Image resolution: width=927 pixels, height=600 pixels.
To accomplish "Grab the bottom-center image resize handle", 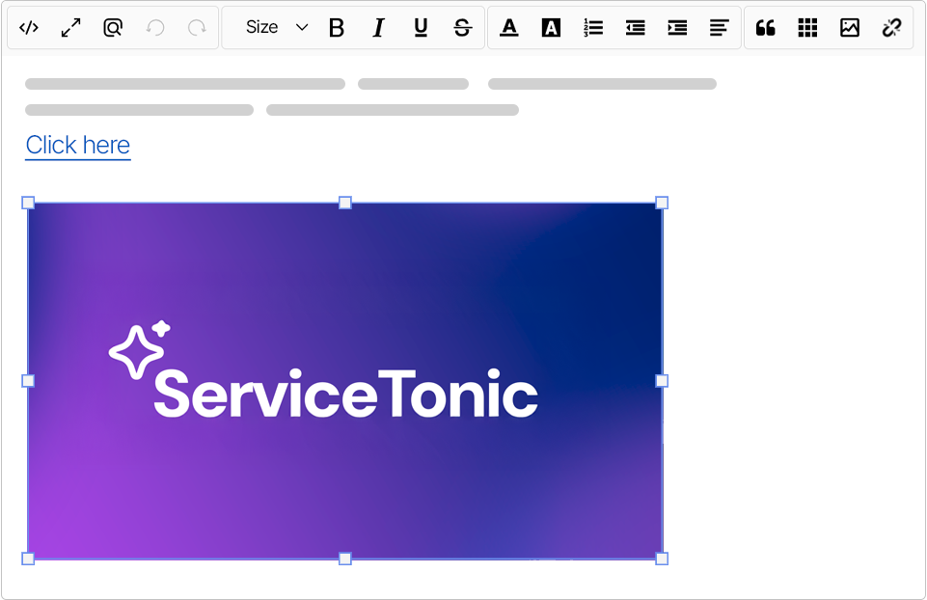I will [x=345, y=559].
